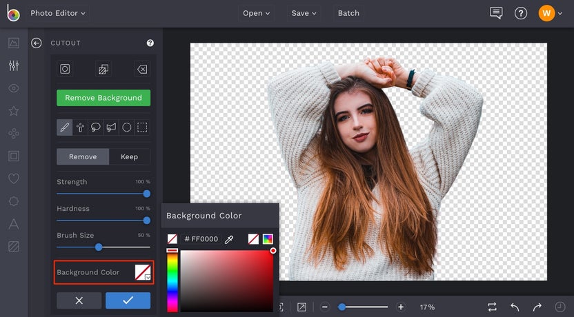Expand the user account W menu
Viewport: 574px width, 317px height.
(551, 13)
